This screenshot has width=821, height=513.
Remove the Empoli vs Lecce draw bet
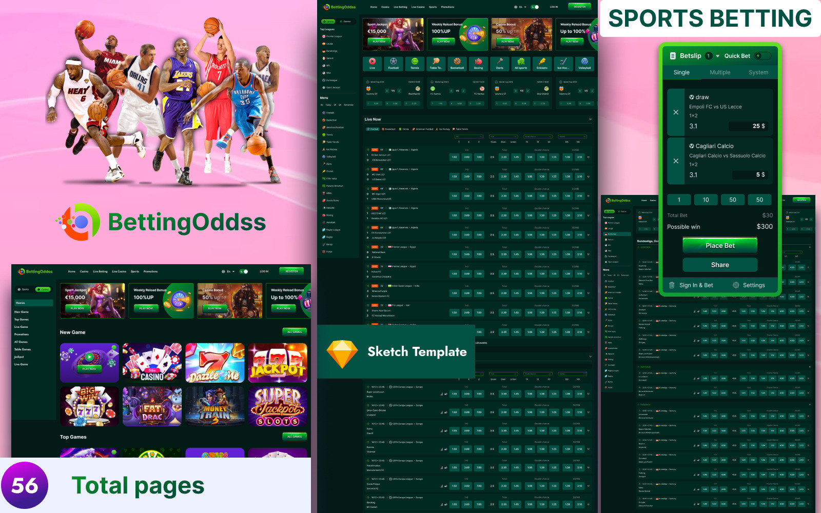[676, 112]
